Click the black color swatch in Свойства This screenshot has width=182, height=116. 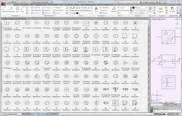(x=133, y=8)
